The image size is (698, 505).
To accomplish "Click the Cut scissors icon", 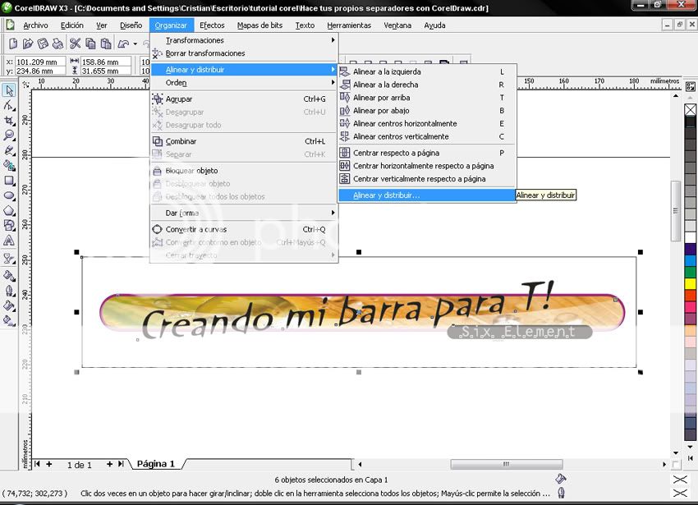I will point(75,44).
